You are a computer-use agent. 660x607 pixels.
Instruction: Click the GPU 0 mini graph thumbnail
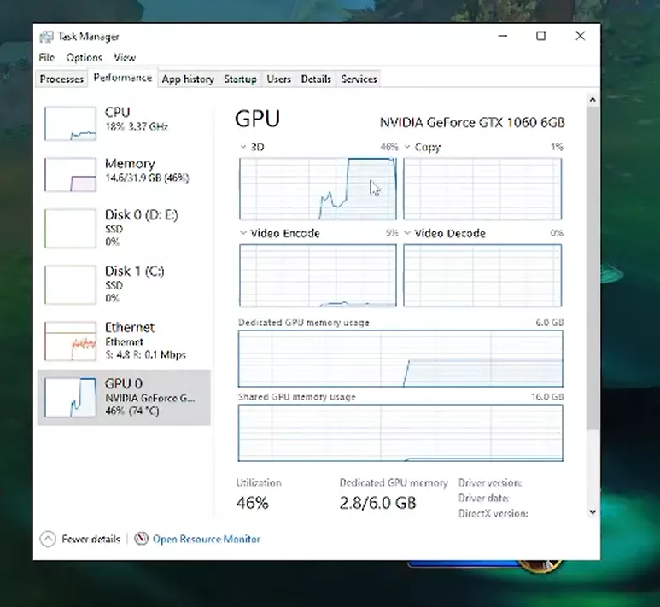tap(71, 398)
